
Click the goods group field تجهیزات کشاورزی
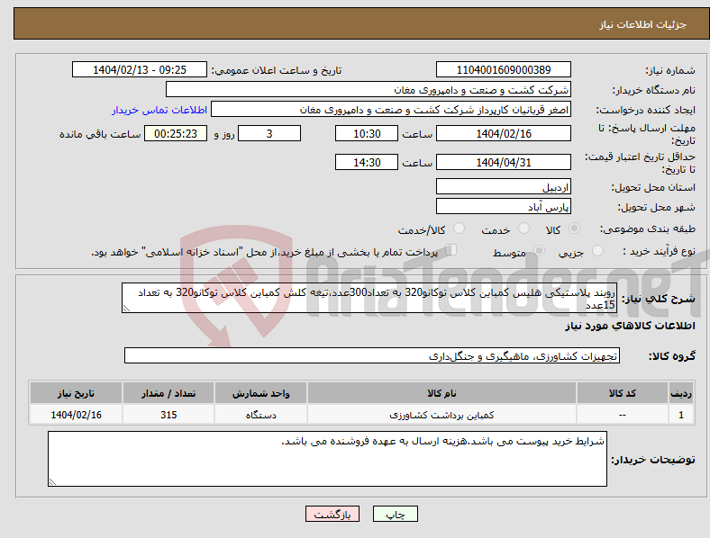372,355
